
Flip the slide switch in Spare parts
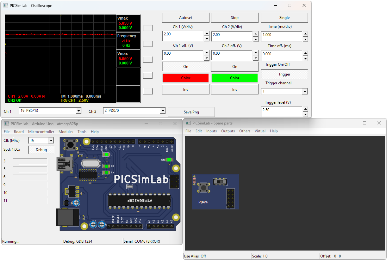pyautogui.click(x=220, y=182)
